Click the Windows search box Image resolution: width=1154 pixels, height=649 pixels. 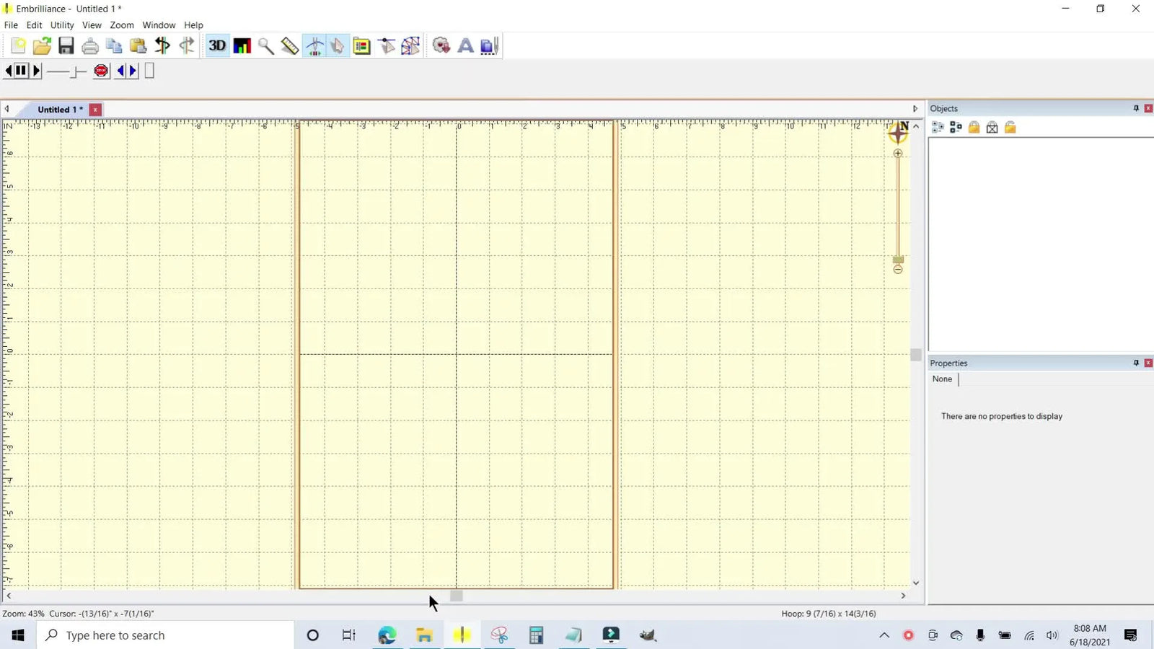(x=165, y=635)
